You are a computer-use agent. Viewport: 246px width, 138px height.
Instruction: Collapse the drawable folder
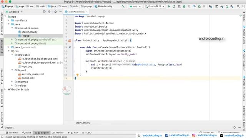tap(12, 54)
